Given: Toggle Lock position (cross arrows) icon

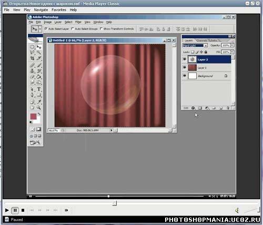Looking at the screenshot, I should point(201,52).
